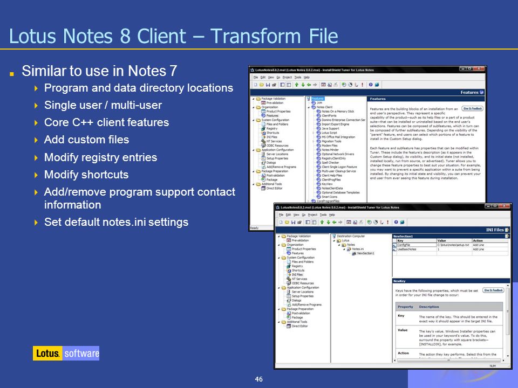Select Product Properties in the Features window tree
The height and width of the screenshot is (388, 518).
click(278, 112)
